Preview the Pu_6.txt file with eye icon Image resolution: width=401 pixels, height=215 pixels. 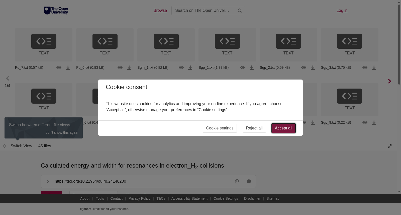click(x=120, y=68)
